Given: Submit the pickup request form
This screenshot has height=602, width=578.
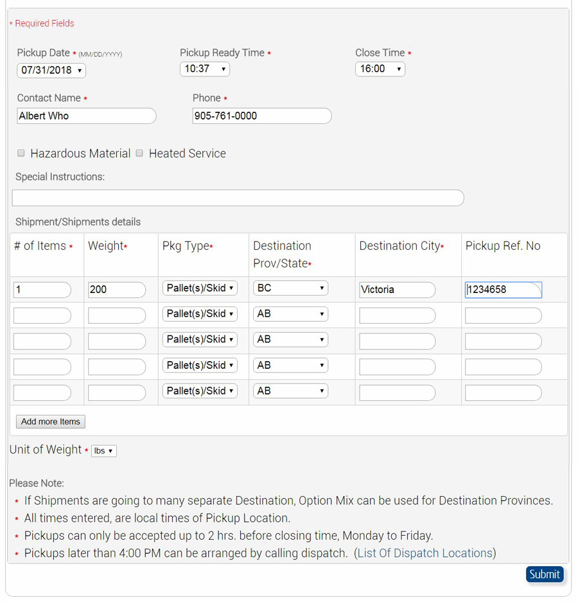Looking at the screenshot, I should [545, 574].
